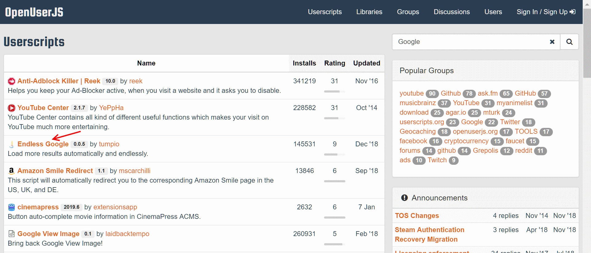Click the Amazon Smile Redirect icon

pos(11,171)
